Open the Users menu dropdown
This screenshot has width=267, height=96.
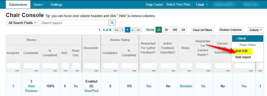[39, 4]
